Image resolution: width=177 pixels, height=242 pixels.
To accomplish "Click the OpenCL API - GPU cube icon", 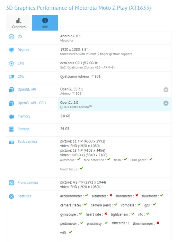I will pos(11,103).
